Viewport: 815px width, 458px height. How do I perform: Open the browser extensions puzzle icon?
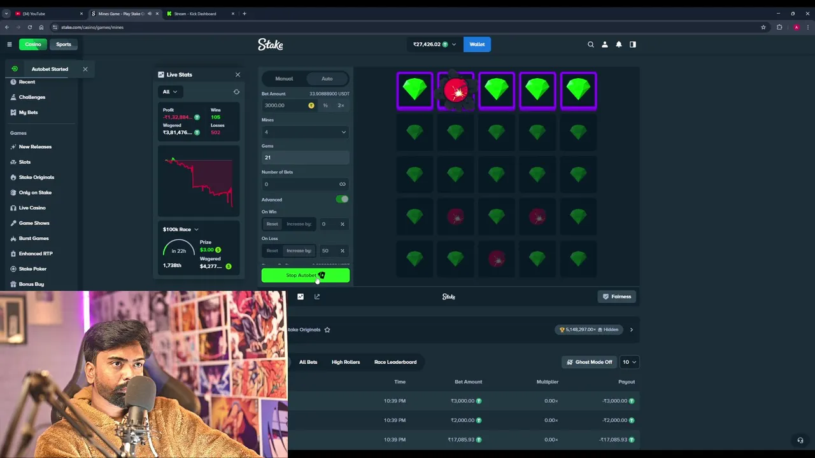[x=779, y=27]
